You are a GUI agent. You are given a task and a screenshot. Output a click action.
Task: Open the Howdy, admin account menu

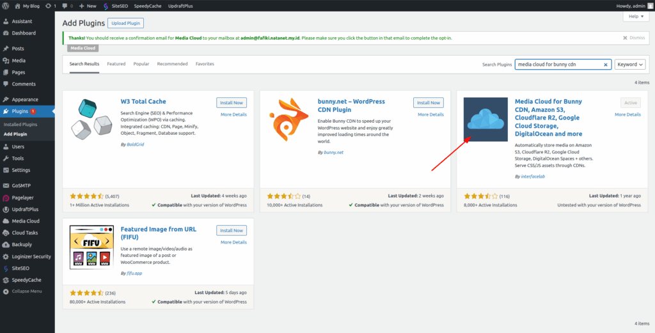[634, 6]
